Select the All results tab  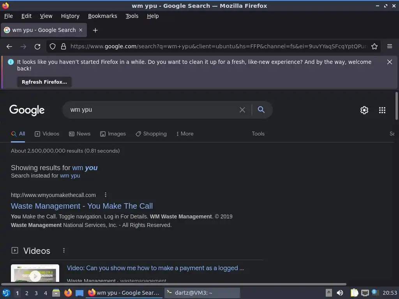coord(18,134)
